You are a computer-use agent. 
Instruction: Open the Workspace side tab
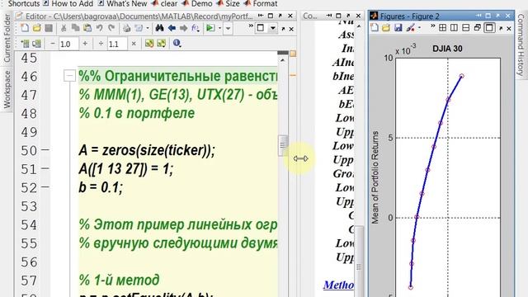coord(7,90)
